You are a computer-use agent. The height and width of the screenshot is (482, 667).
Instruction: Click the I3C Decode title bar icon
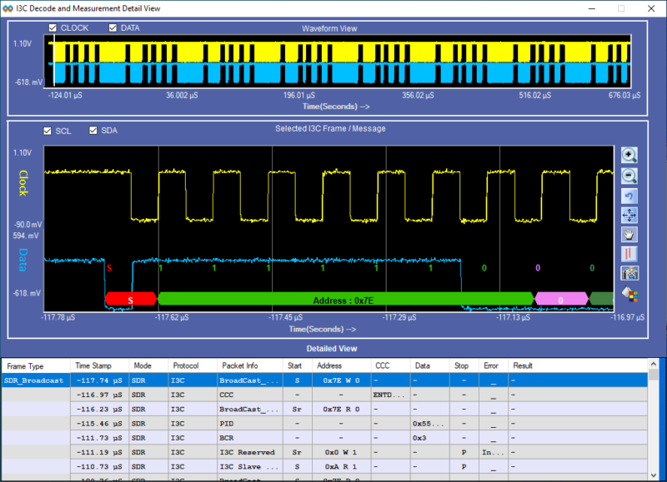point(10,7)
